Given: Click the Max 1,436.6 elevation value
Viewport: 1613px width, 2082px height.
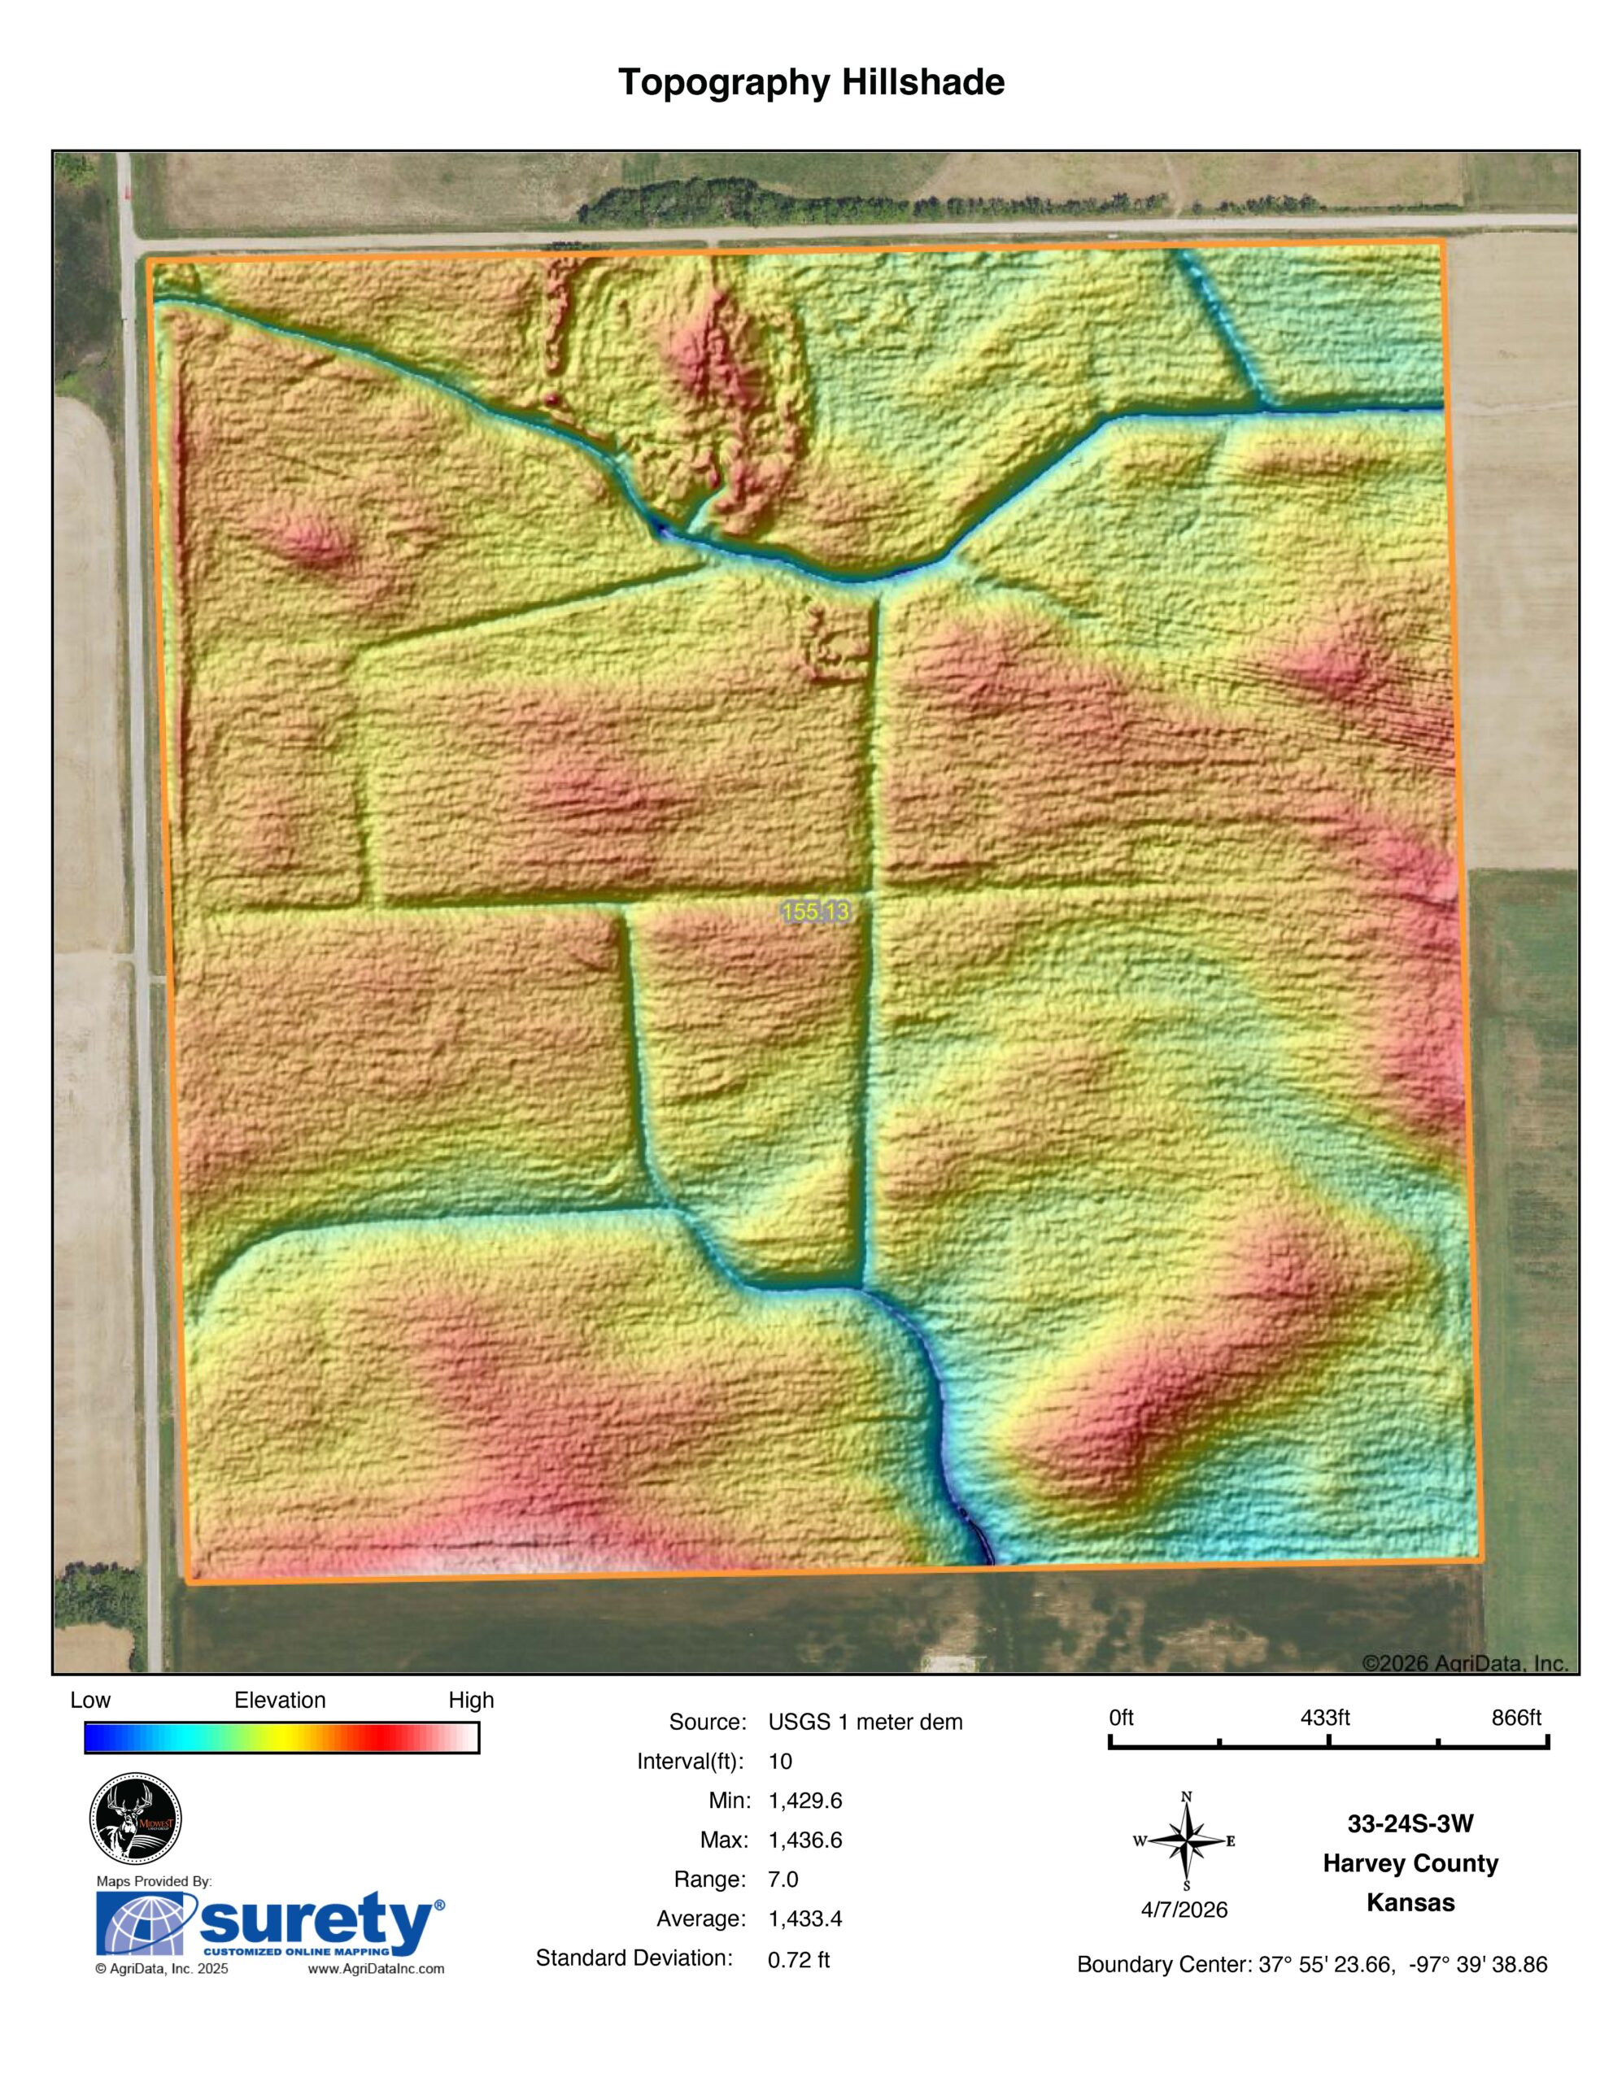Looking at the screenshot, I should tap(804, 1840).
